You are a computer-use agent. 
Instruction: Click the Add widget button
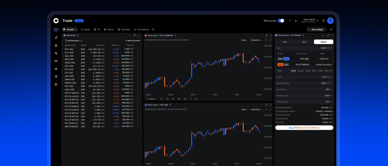coord(317,29)
